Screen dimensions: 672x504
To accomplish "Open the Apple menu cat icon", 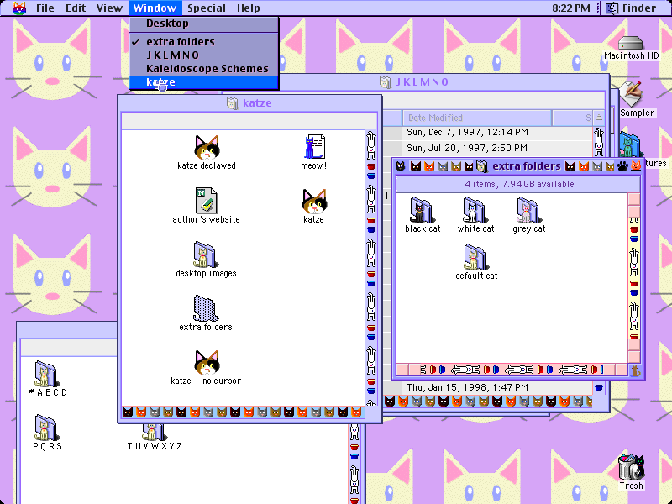I will [x=19, y=8].
